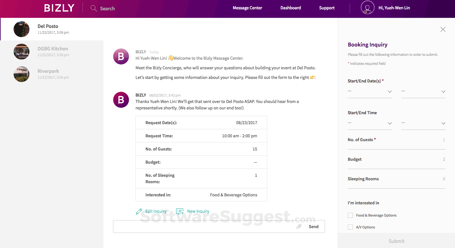The height and width of the screenshot is (248, 455).
Task: Click the Send button in the message box
Action: click(x=313, y=226)
